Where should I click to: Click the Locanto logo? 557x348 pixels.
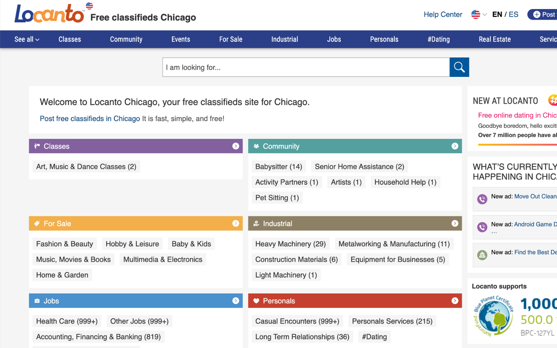coord(49,14)
